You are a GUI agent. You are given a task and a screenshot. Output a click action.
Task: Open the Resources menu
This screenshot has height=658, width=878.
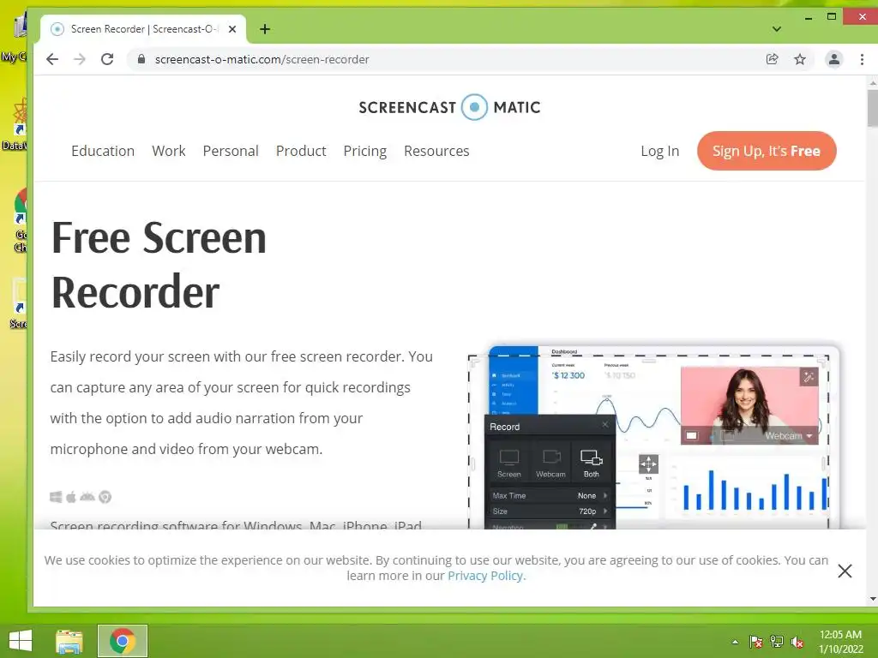[436, 151]
